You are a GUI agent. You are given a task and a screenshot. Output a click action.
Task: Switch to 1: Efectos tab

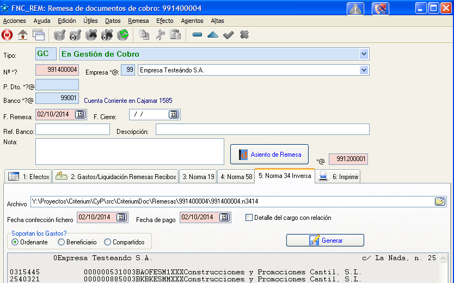click(x=28, y=176)
